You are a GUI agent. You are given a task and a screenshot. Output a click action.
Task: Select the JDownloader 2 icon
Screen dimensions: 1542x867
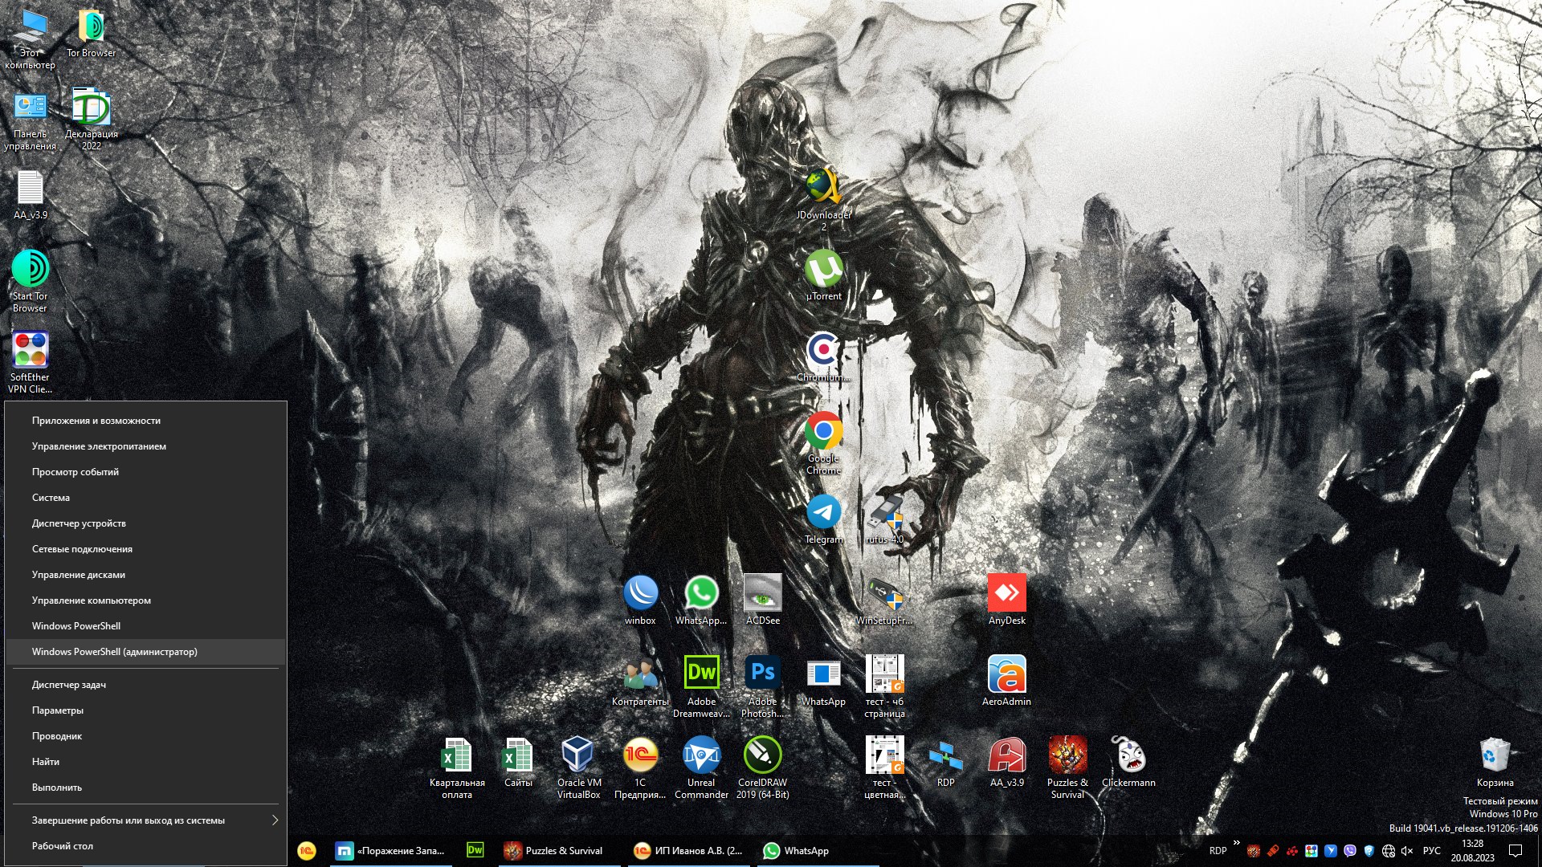coord(824,200)
